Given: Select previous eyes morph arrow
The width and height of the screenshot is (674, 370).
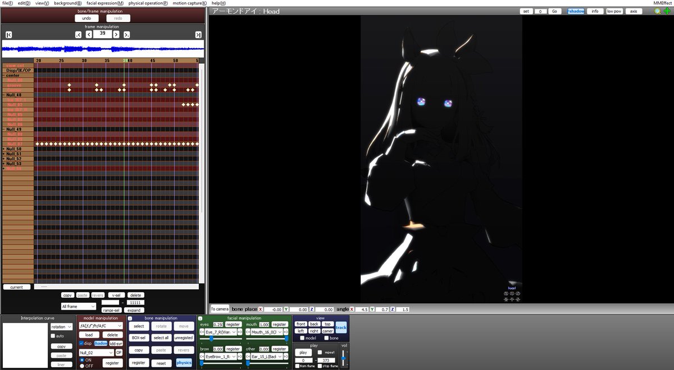Looking at the screenshot, I should tap(202, 332).
